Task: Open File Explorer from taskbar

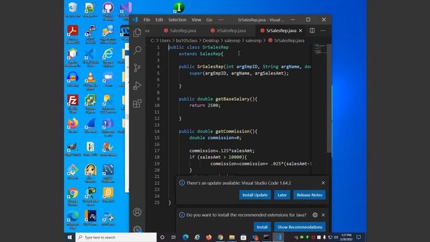Action: click(x=232, y=237)
